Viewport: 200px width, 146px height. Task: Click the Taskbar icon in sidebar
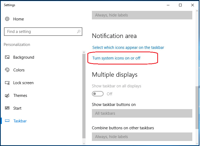coord(7,121)
